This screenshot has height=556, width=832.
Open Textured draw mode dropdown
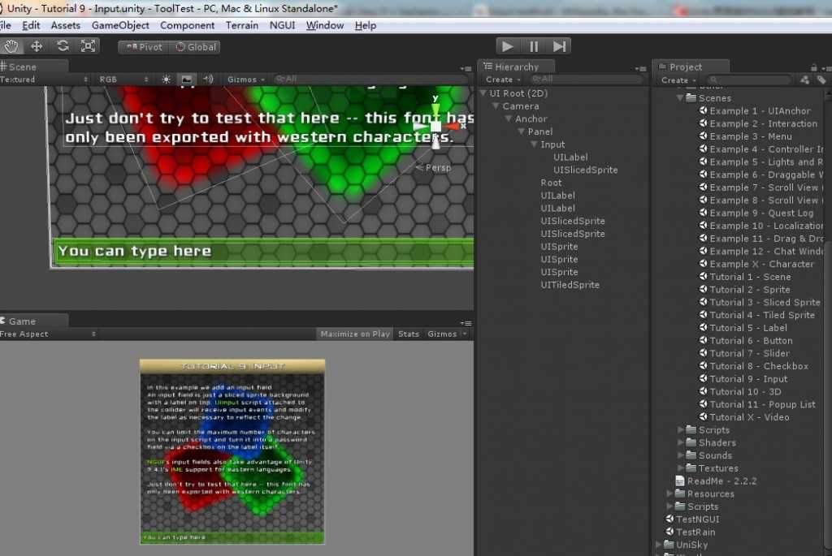(44, 80)
